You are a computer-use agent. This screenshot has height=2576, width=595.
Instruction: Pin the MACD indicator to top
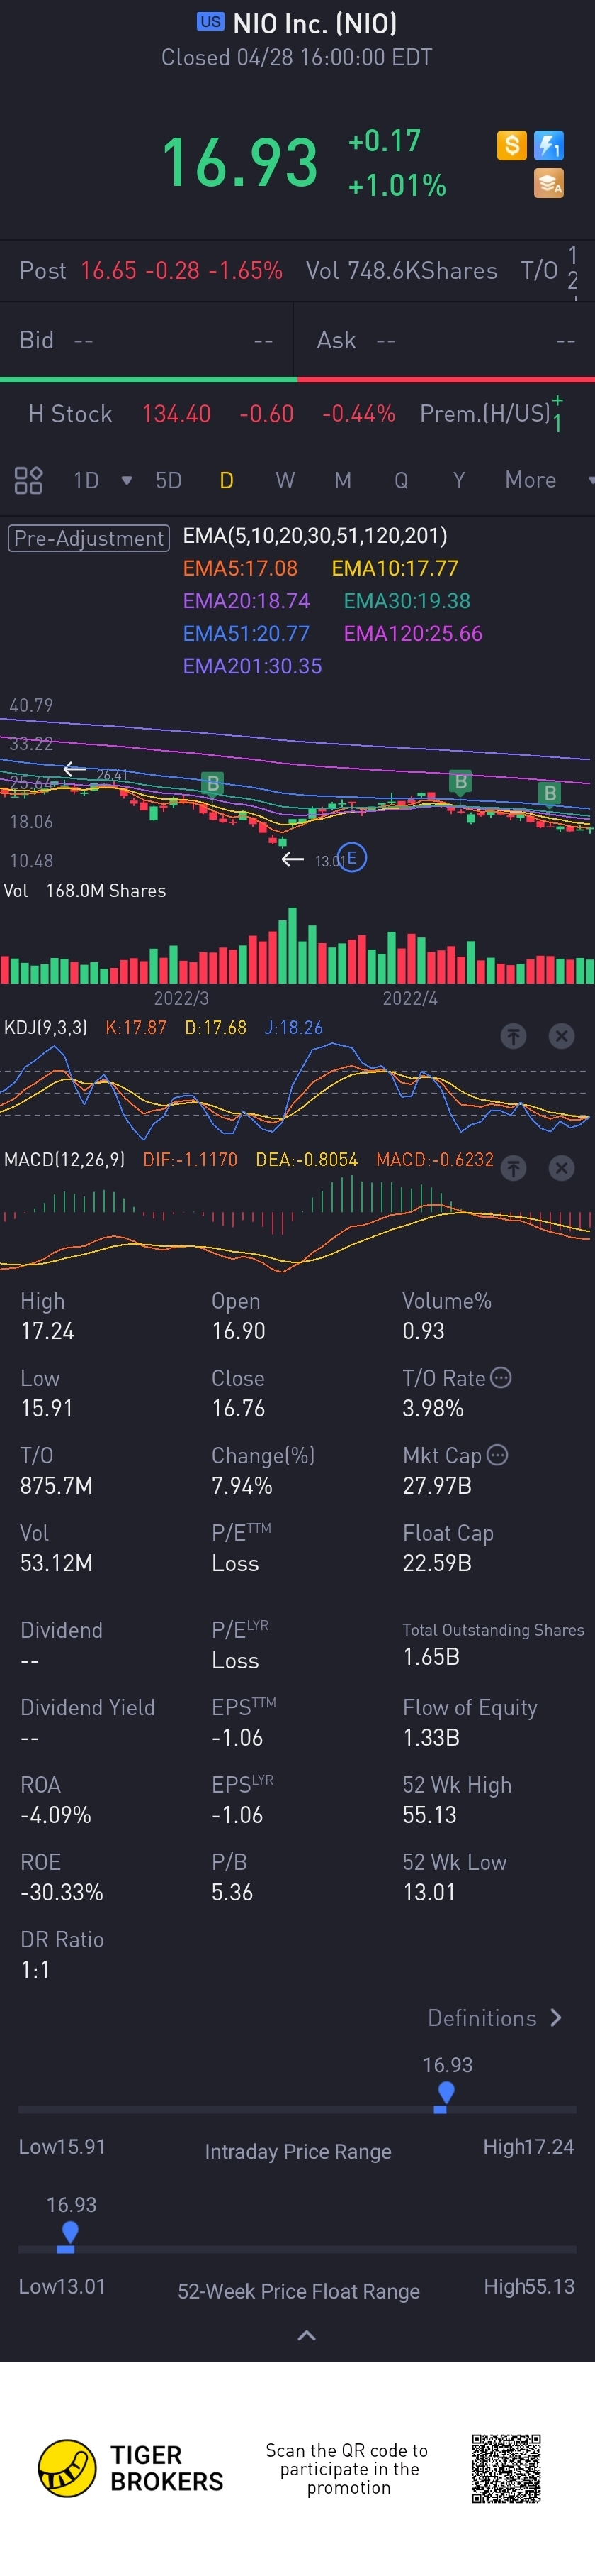[513, 1168]
